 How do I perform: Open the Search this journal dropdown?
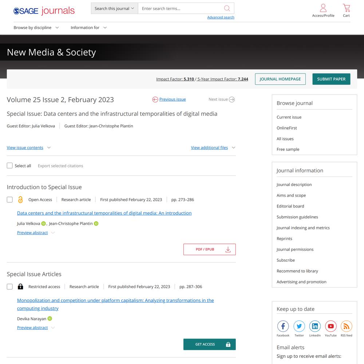(x=114, y=8)
